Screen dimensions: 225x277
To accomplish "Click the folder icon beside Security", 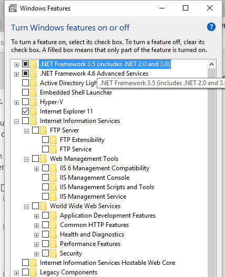I will [x=53, y=253].
